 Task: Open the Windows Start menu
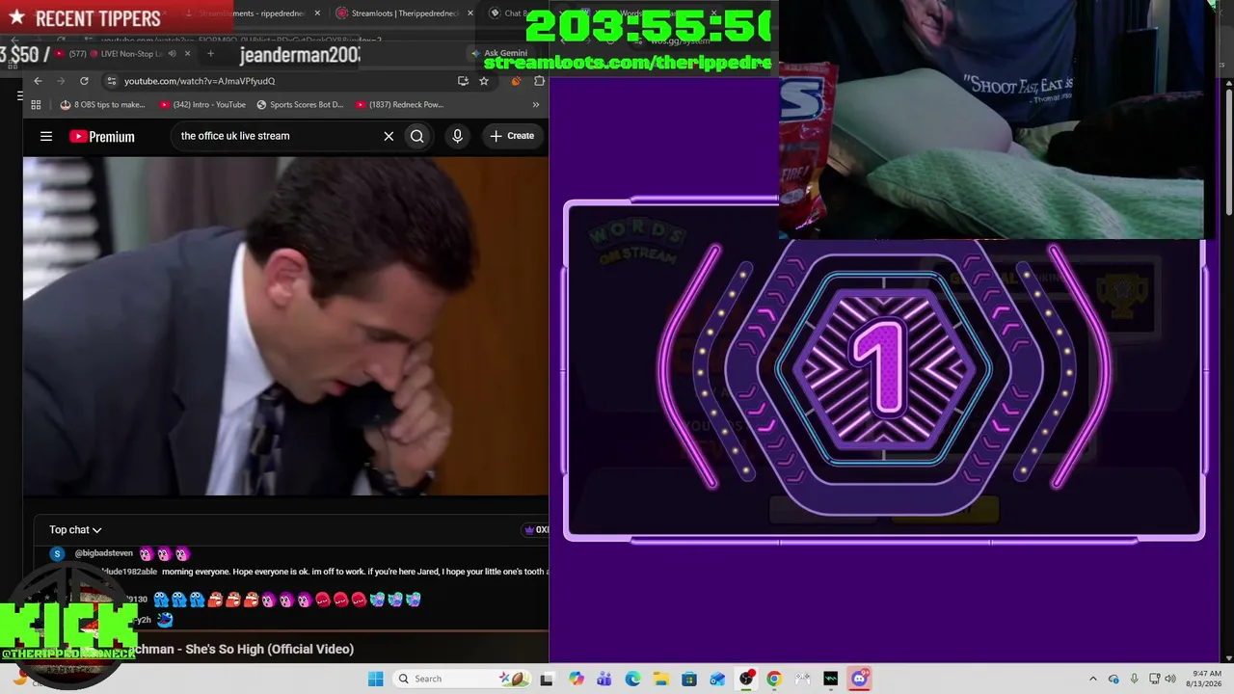pyautogui.click(x=375, y=679)
